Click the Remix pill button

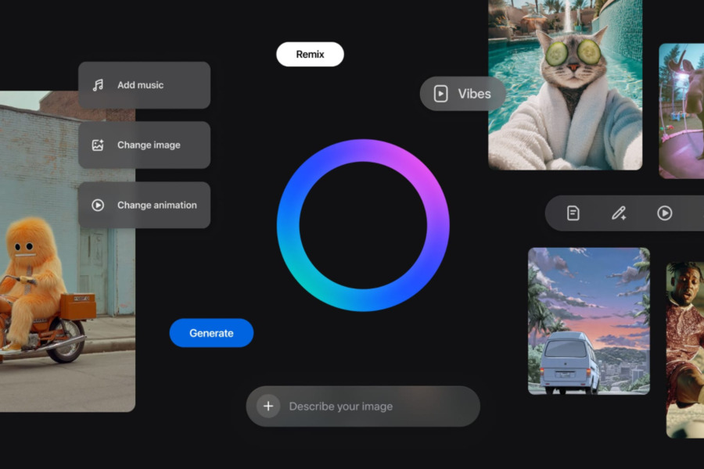coord(310,54)
